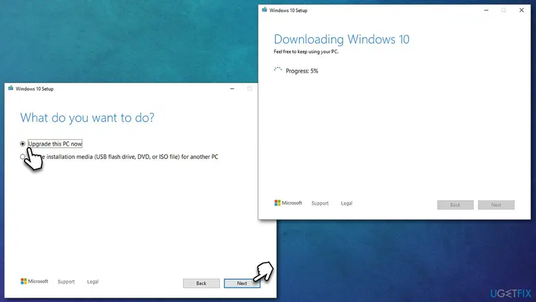Viewport: 536px width, 302px height.
Task: Click 'Upgrade this PC now' label text
Action: pos(55,144)
